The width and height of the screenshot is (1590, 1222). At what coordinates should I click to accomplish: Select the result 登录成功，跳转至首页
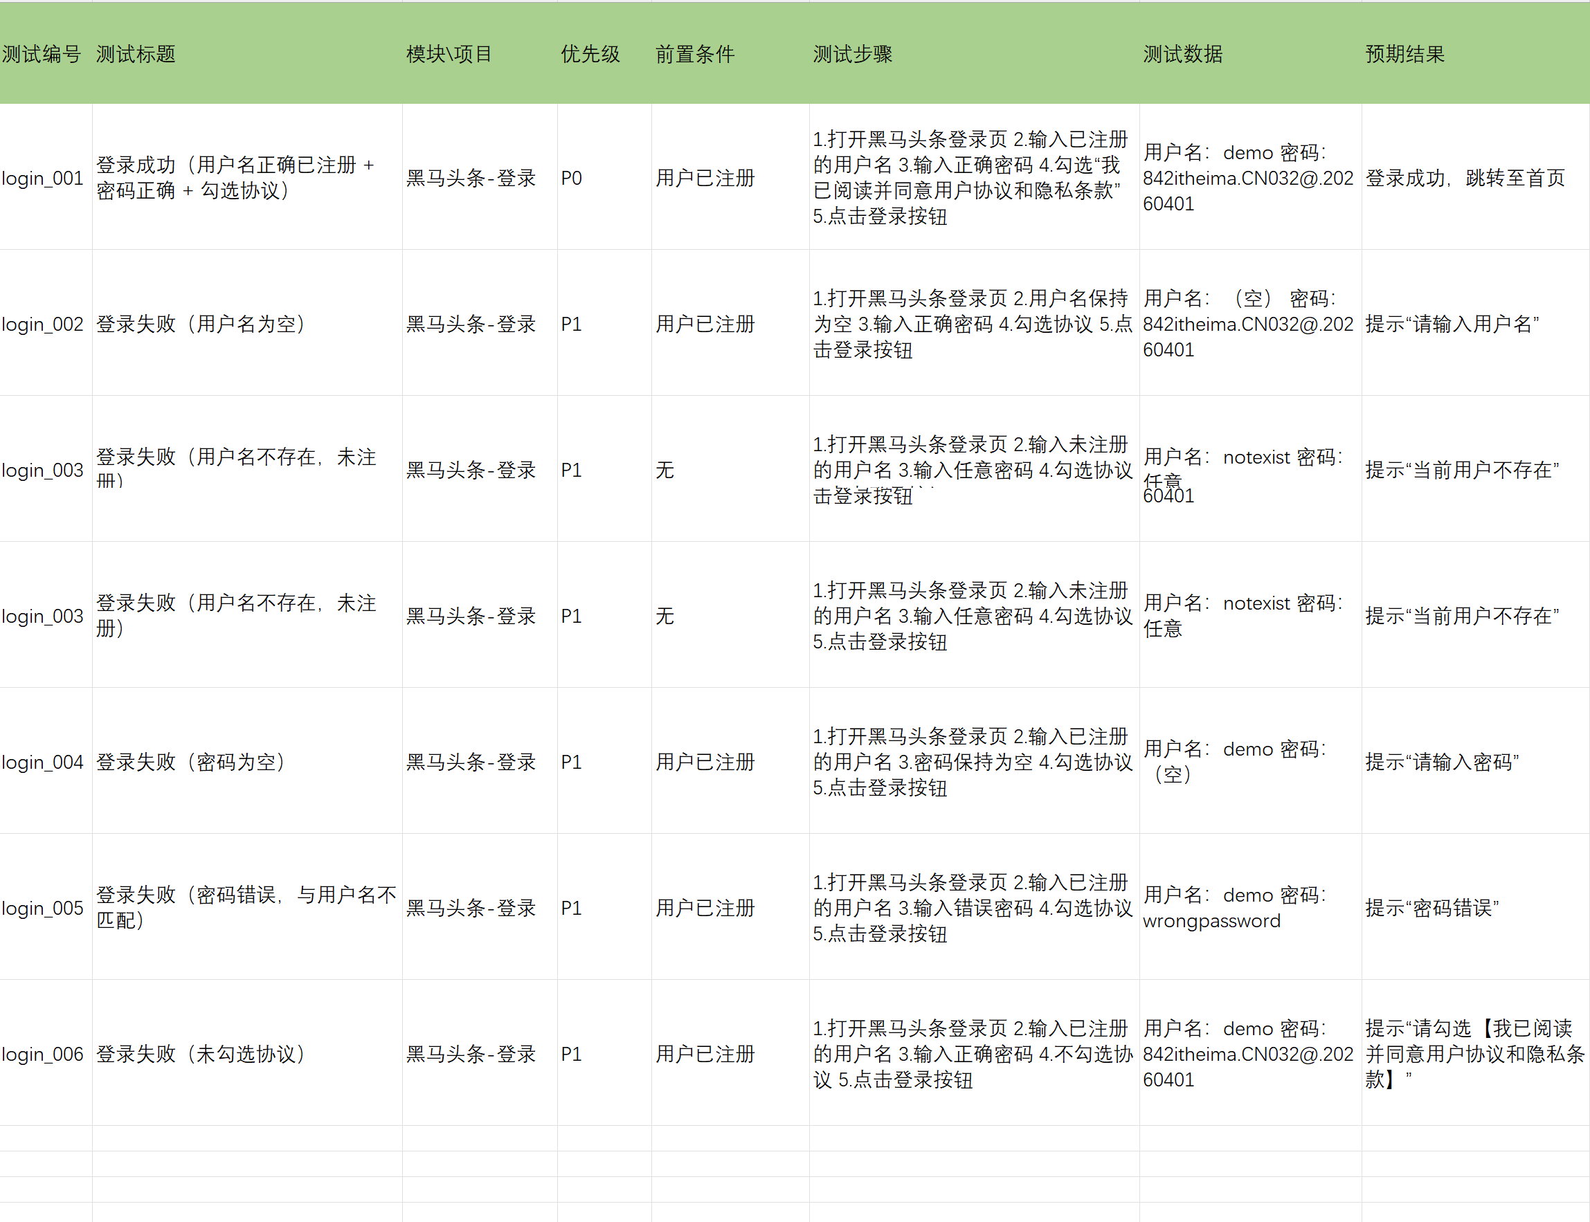[x=1476, y=177]
